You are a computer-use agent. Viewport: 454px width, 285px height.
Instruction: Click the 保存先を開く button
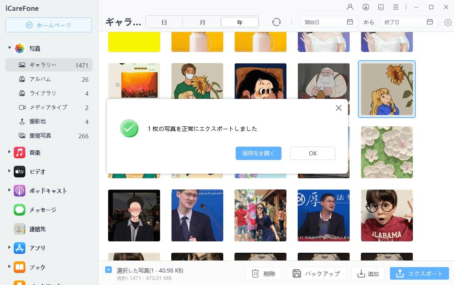pos(258,153)
